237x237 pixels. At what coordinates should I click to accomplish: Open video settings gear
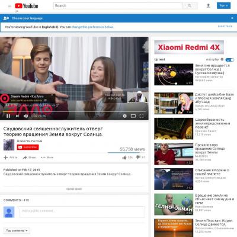124,116
